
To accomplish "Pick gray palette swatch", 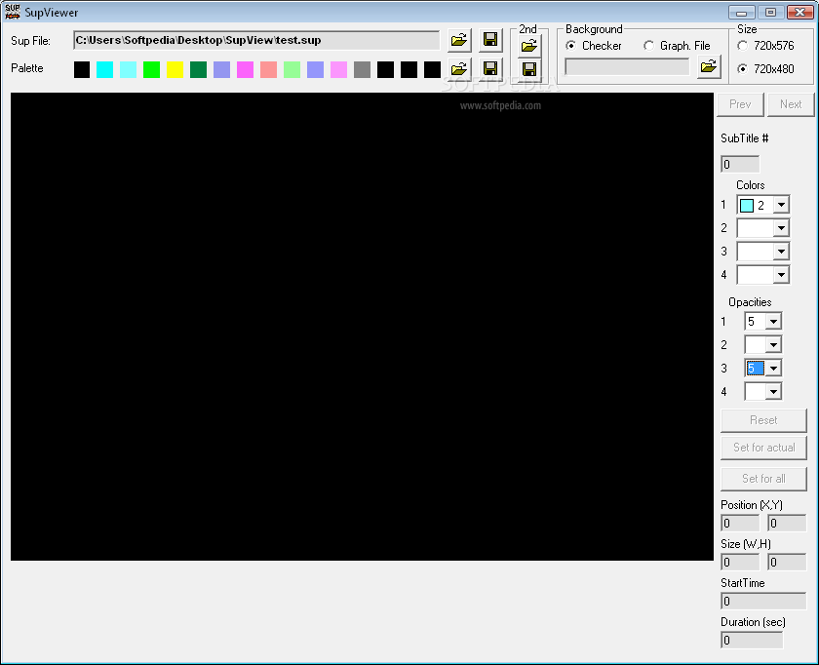I will pos(362,69).
